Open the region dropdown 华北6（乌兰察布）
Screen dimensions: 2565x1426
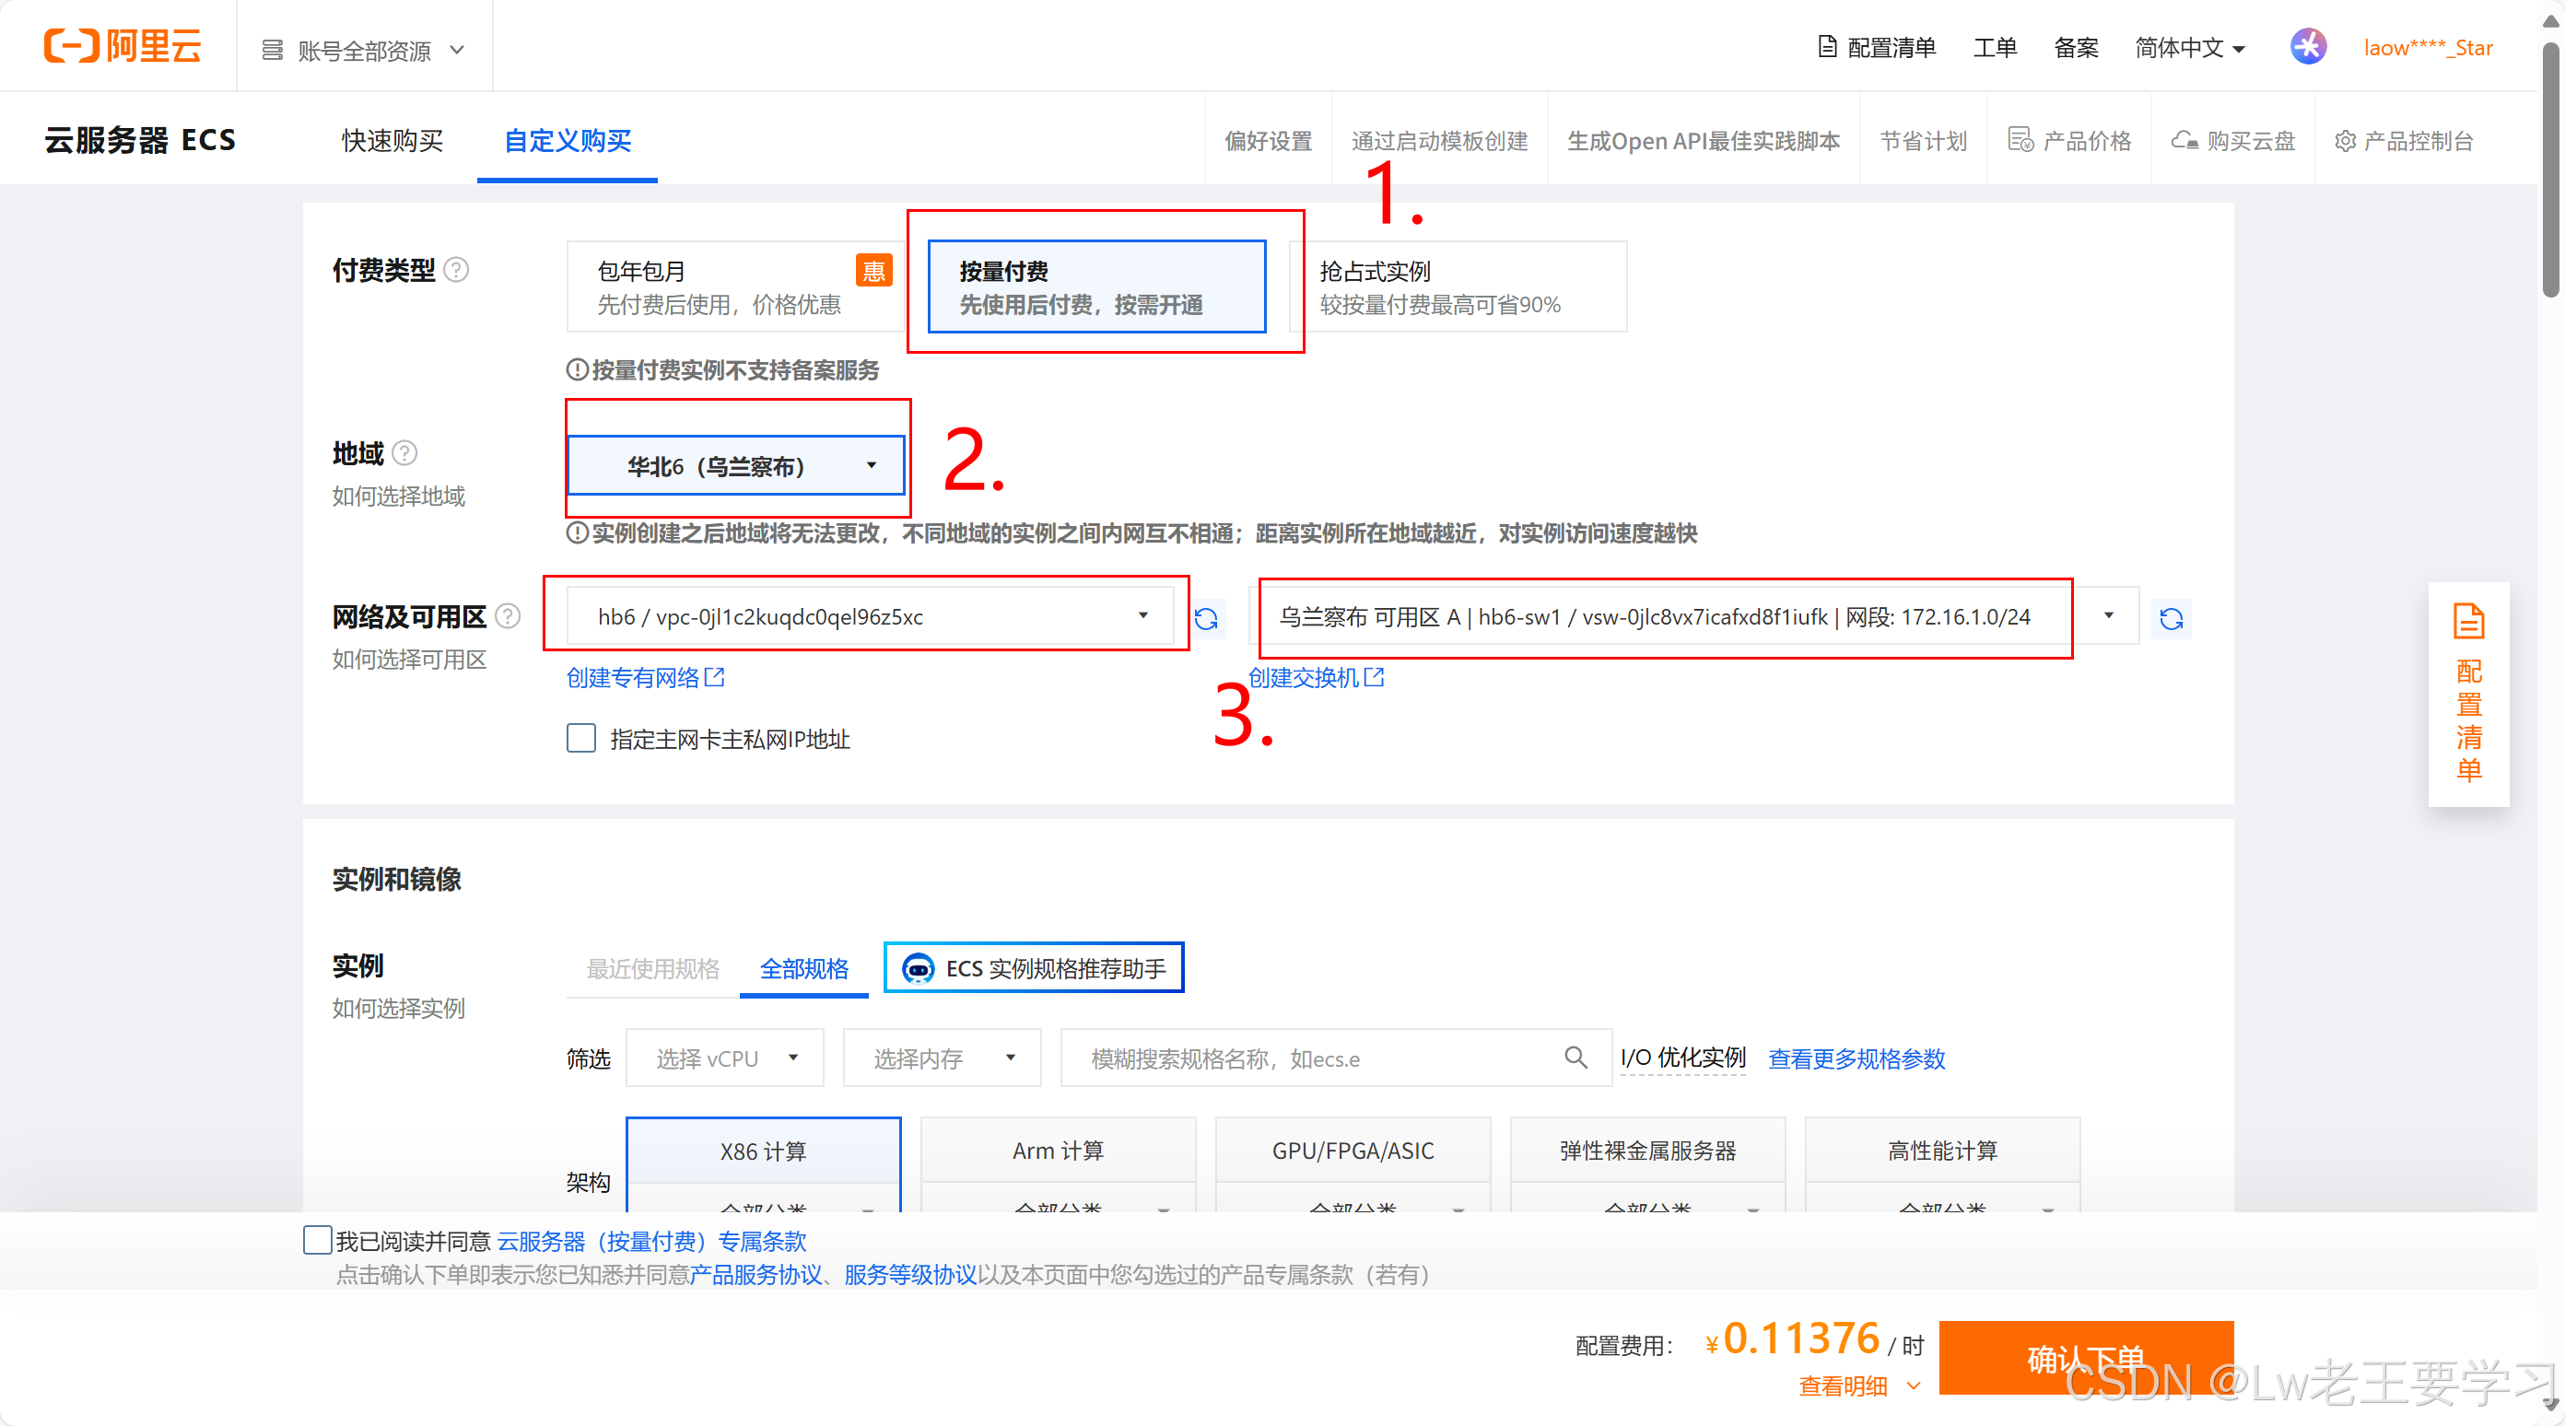[736, 465]
